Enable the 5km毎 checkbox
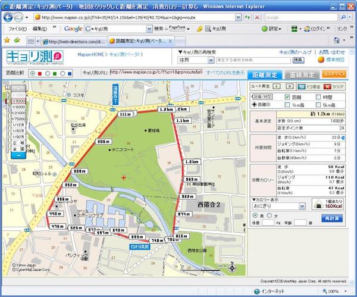The height and width of the screenshot is (297, 357). [318, 105]
